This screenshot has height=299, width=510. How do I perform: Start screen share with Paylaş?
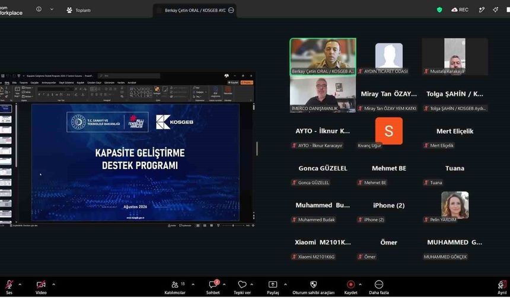tap(273, 288)
